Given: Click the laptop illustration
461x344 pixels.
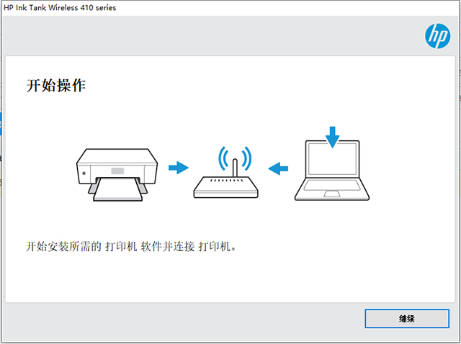Looking at the screenshot, I should point(332,171).
